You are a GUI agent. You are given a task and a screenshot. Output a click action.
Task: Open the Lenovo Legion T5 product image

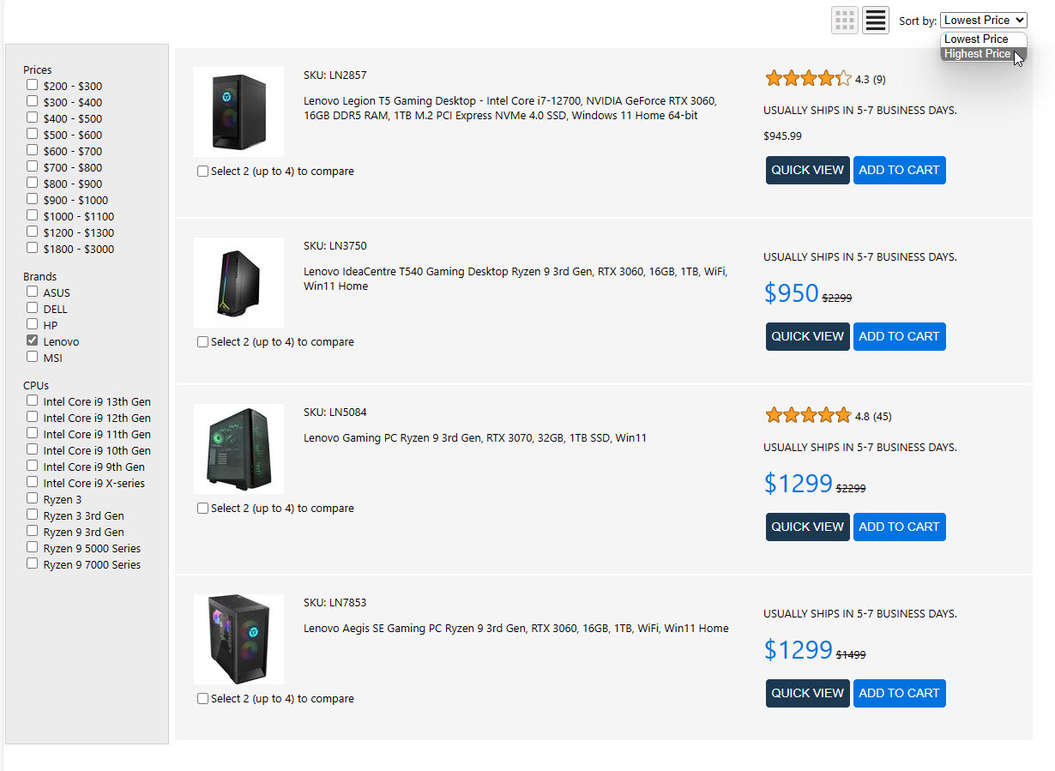pos(238,111)
